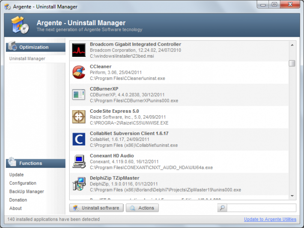Screen dimensions: 304x228
Task: Click the DelphiZip TZipMaster installer icon
Action: click(x=79, y=184)
